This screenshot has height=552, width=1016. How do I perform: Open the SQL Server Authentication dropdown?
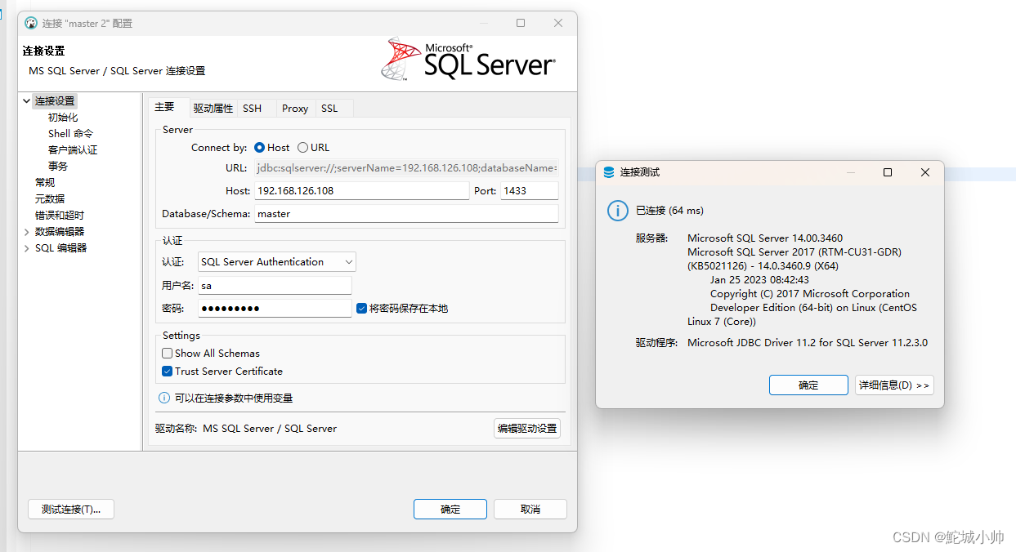pos(277,262)
